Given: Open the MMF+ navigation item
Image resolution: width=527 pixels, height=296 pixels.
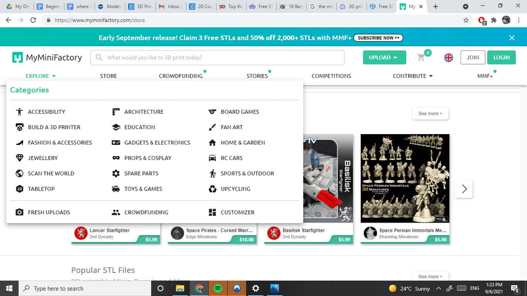Looking at the screenshot, I should [485, 76].
